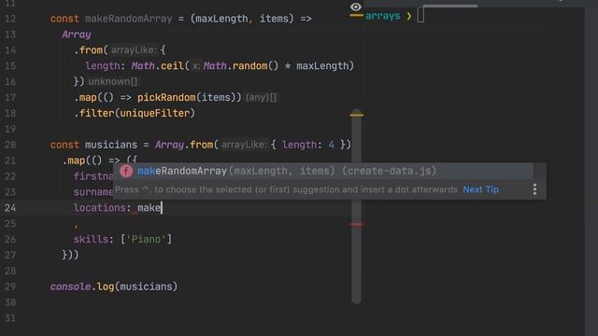The width and height of the screenshot is (598, 336).
Task: Click the number 4 length value
Action: [332, 145]
